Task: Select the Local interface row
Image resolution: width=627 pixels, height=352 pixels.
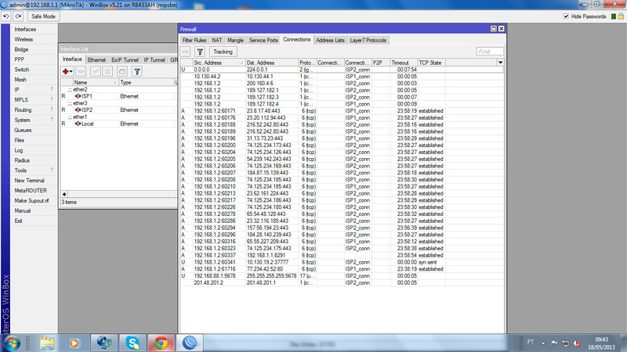Action: [x=118, y=124]
